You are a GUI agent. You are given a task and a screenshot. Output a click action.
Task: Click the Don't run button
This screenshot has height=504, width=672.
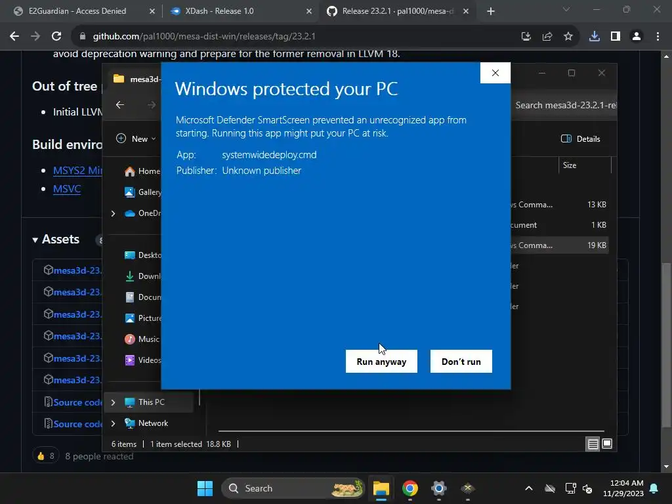[x=461, y=362]
